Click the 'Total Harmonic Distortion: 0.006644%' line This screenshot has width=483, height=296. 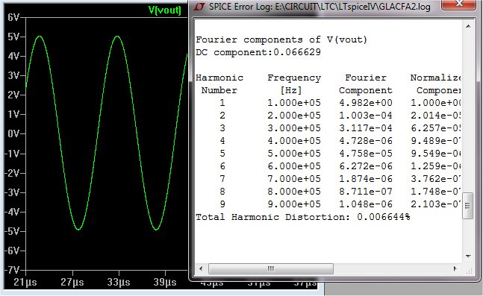click(x=303, y=217)
